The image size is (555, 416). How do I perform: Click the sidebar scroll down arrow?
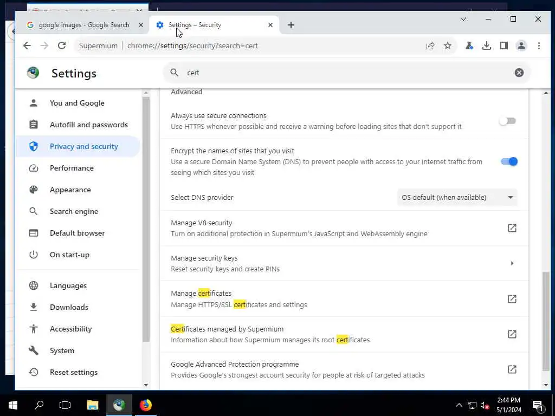tap(145, 385)
